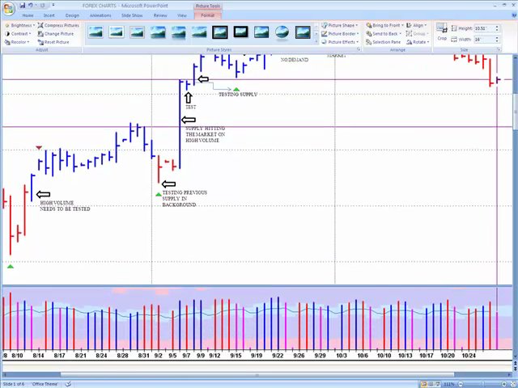
Task: Open the Picture Effects dropdown
Action: (340, 42)
